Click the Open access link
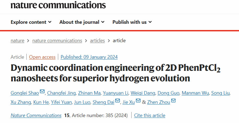 [42, 57]
